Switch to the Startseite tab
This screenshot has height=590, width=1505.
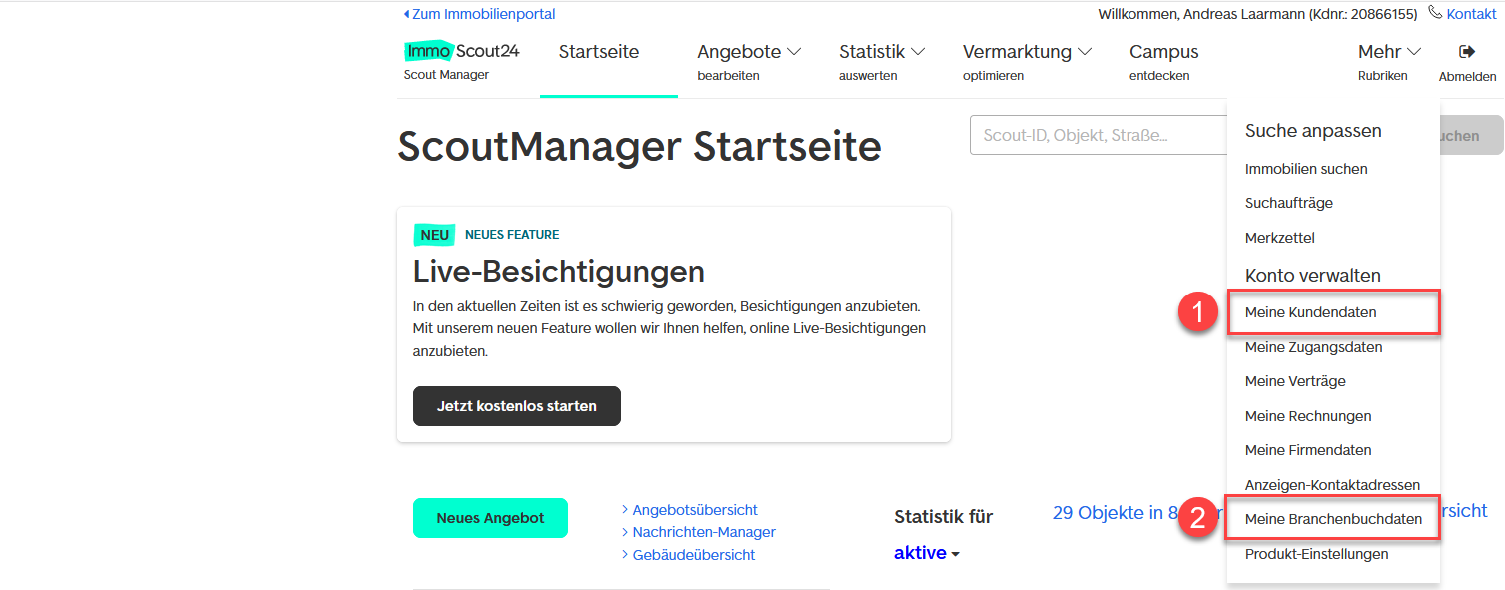click(599, 52)
